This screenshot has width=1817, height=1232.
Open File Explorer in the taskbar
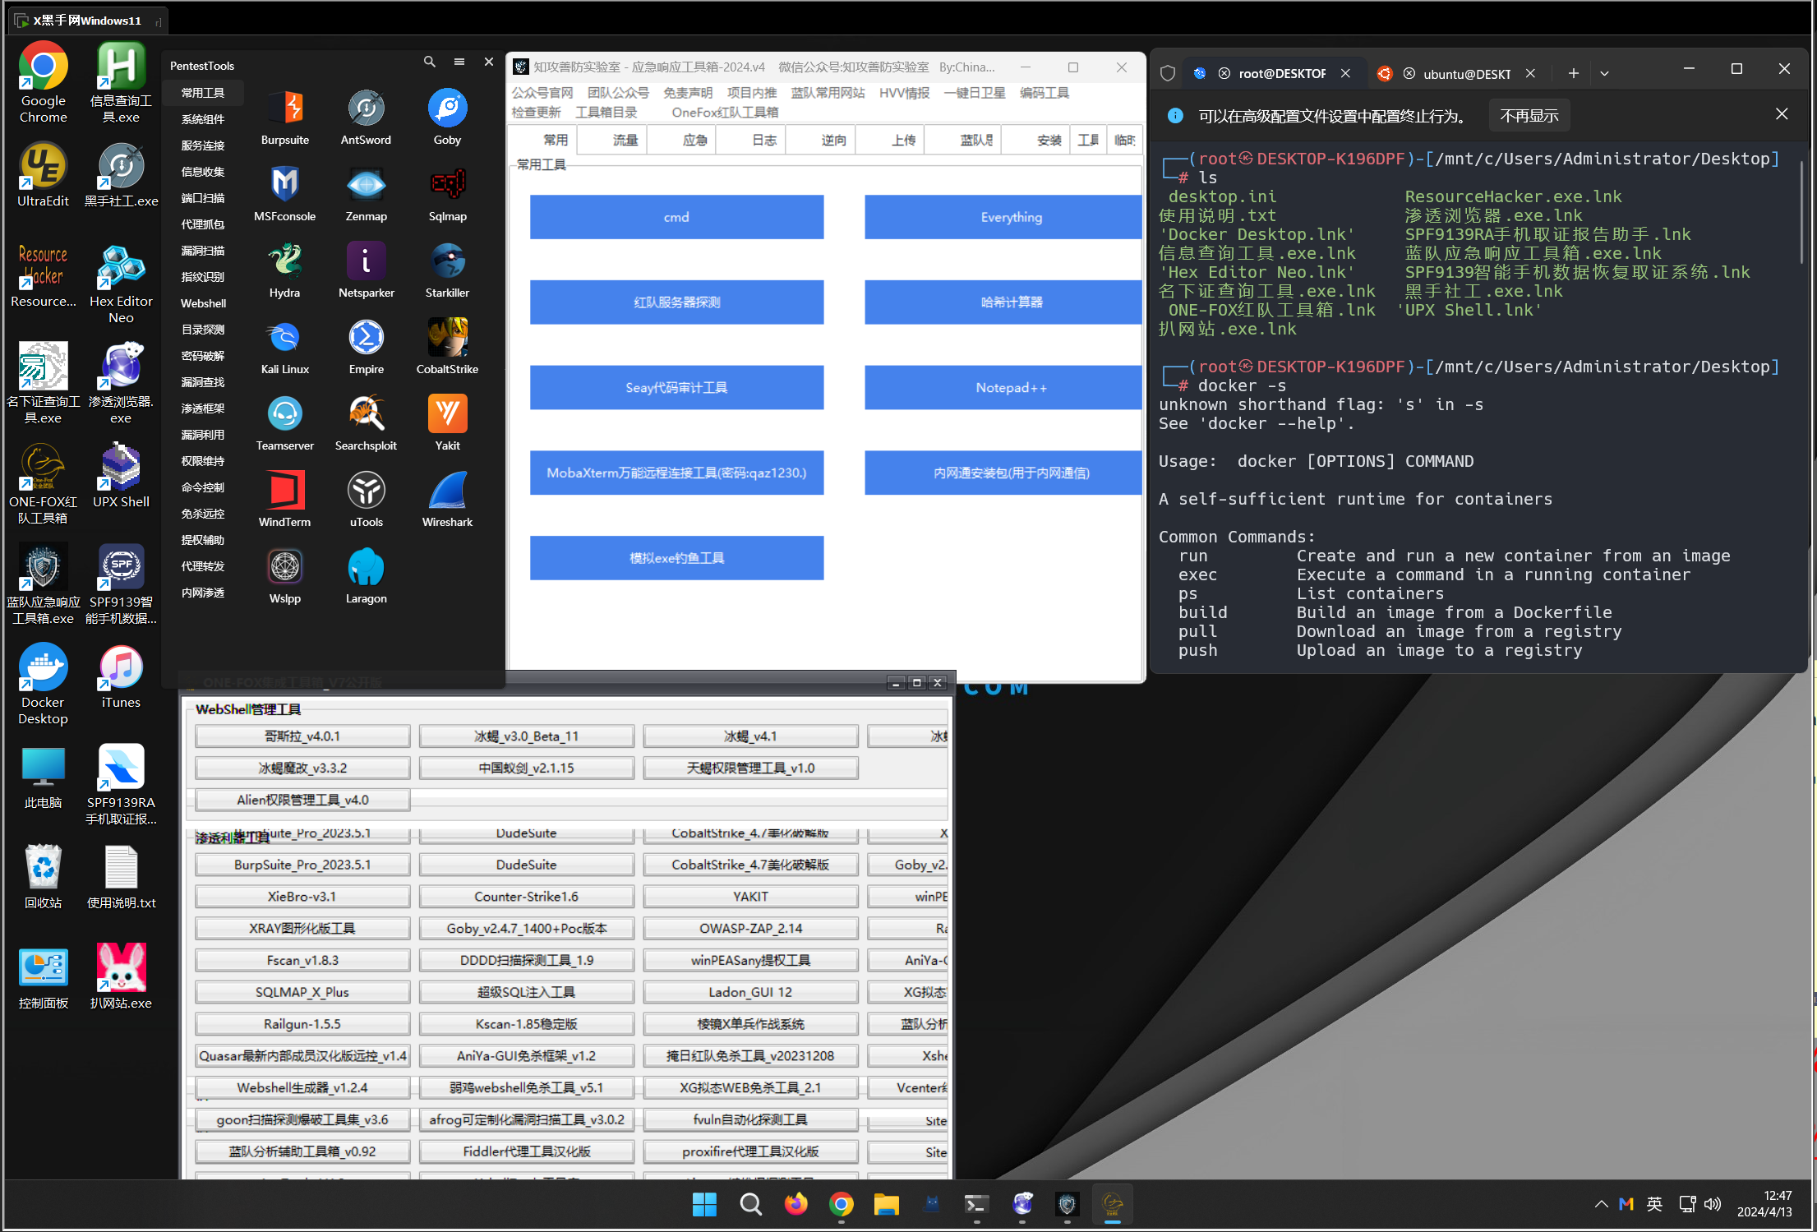[886, 1205]
